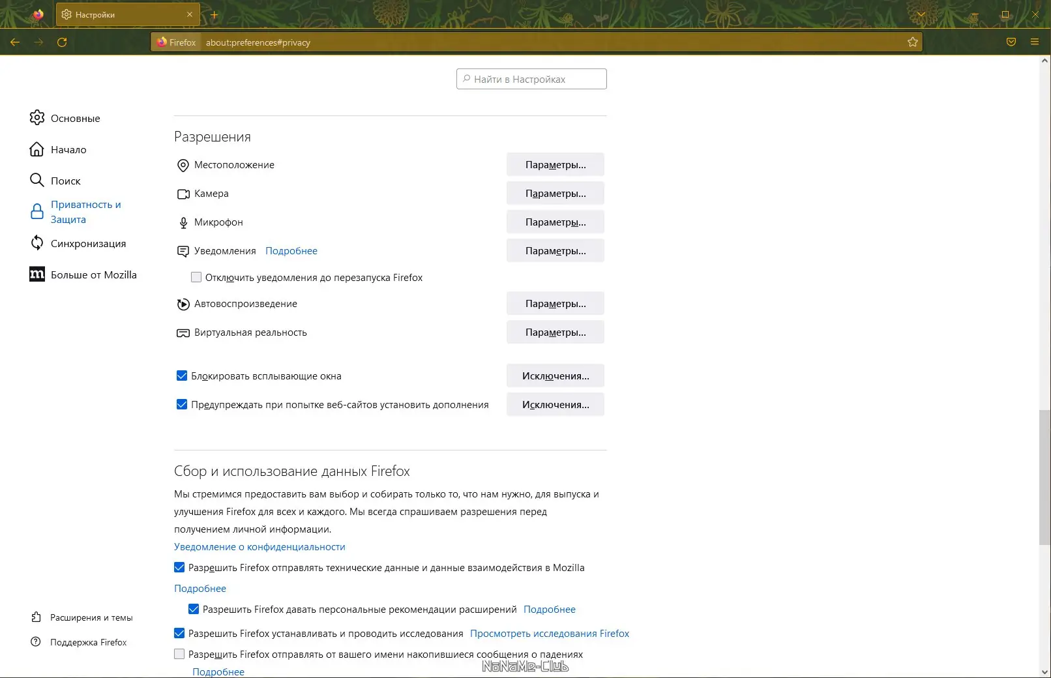Open Параметры for Камера permissions
Viewport: 1051px width, 678px height.
coord(555,193)
